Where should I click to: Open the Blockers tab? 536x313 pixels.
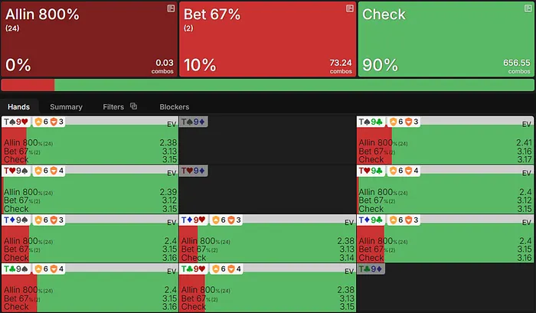pos(175,107)
